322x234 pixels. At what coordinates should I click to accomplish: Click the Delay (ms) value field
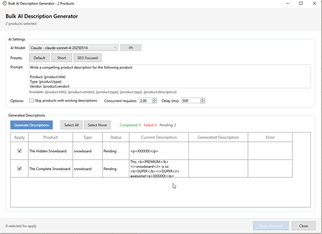191,101
